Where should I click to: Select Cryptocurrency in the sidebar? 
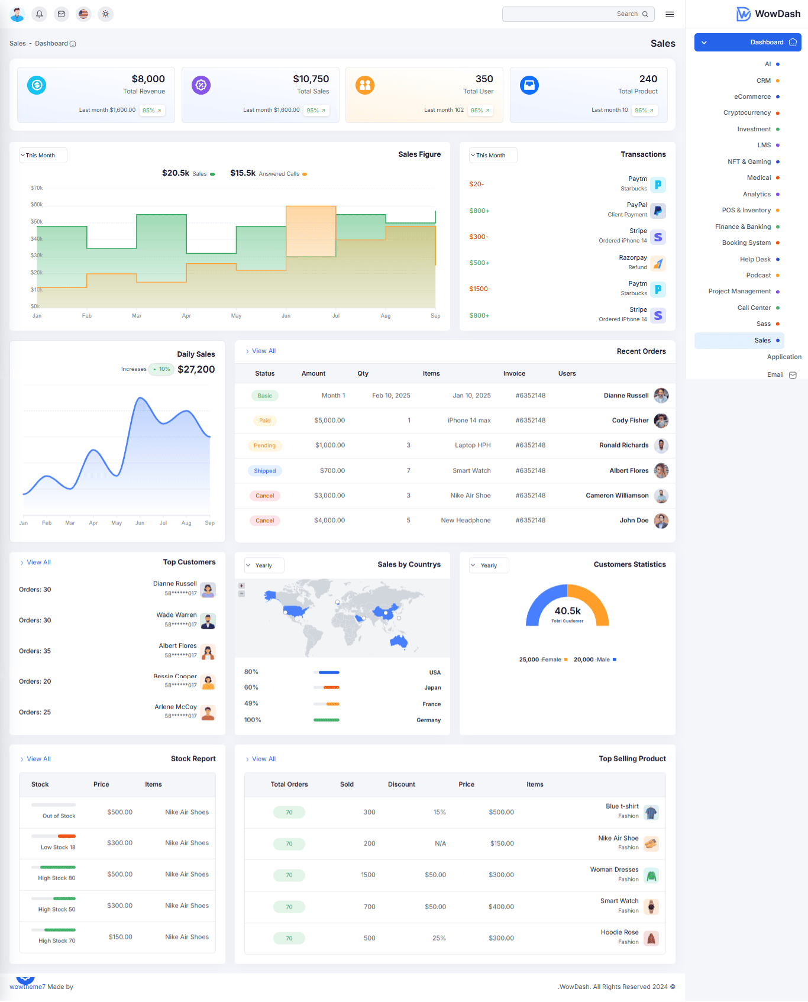pyautogui.click(x=746, y=112)
